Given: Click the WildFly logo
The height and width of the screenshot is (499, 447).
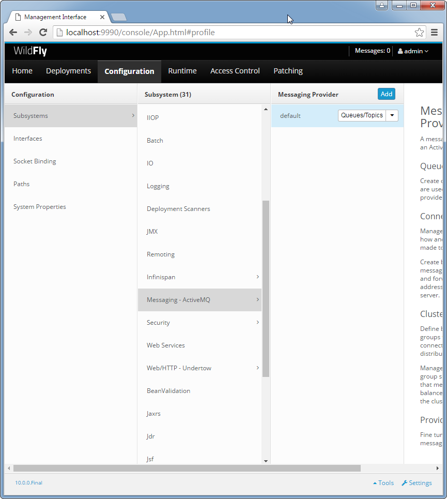Looking at the screenshot, I should (30, 51).
